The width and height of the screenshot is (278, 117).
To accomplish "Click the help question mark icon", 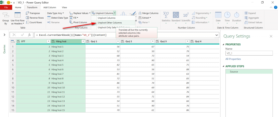I will tap(276, 7).
